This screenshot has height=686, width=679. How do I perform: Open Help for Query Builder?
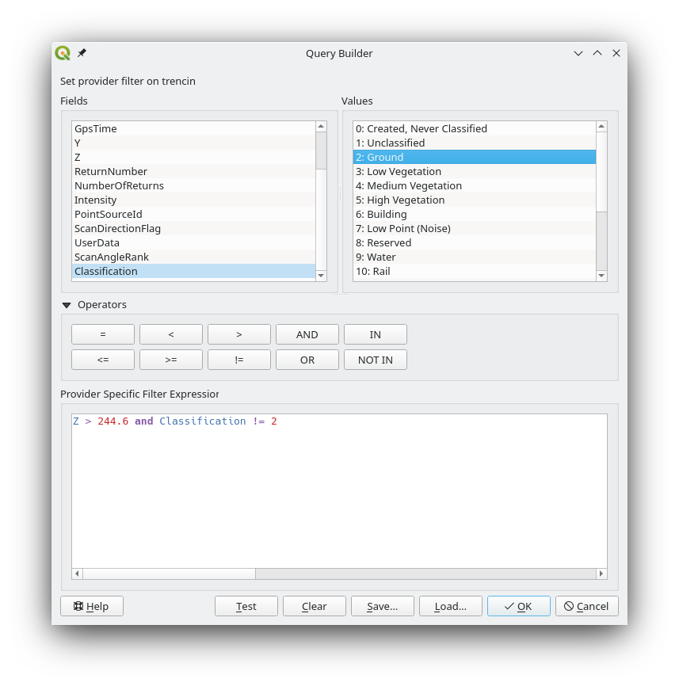92,606
